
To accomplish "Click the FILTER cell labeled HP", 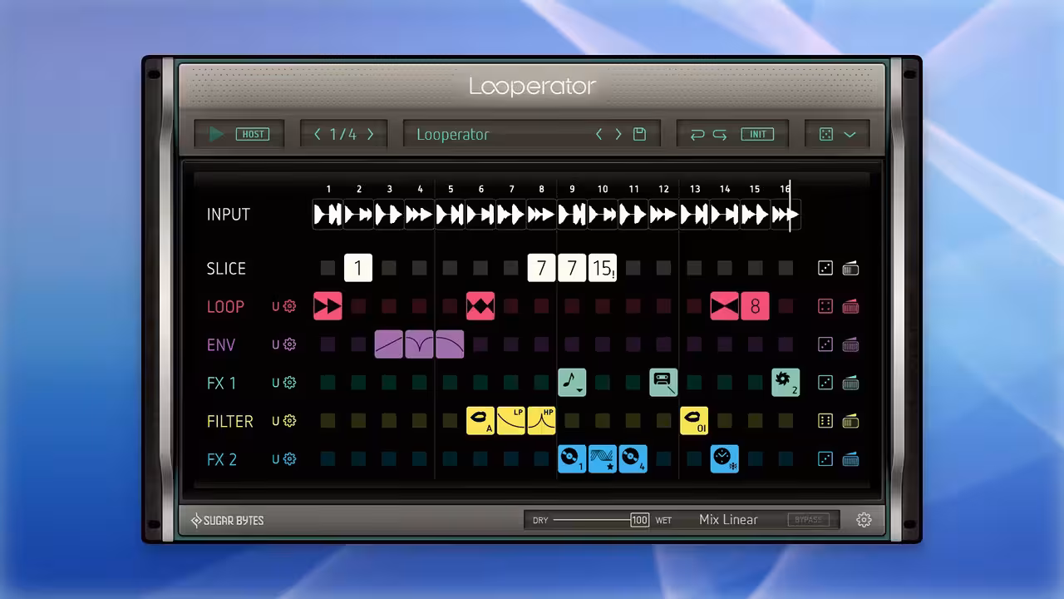I will tap(541, 421).
